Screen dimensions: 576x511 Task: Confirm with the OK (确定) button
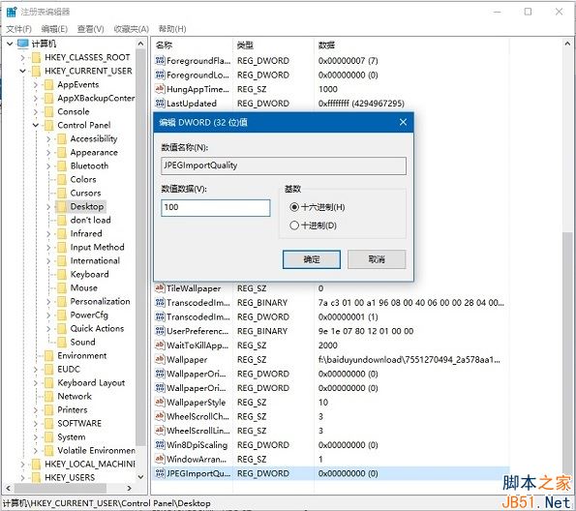[312, 259]
